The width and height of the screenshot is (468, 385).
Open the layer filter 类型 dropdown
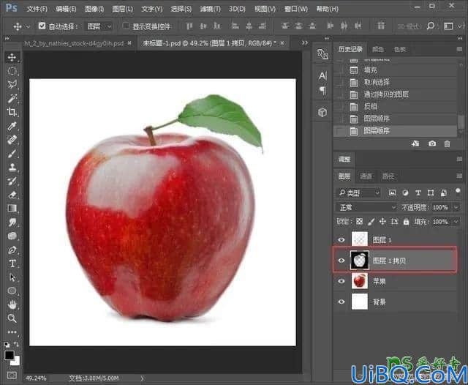pos(358,193)
